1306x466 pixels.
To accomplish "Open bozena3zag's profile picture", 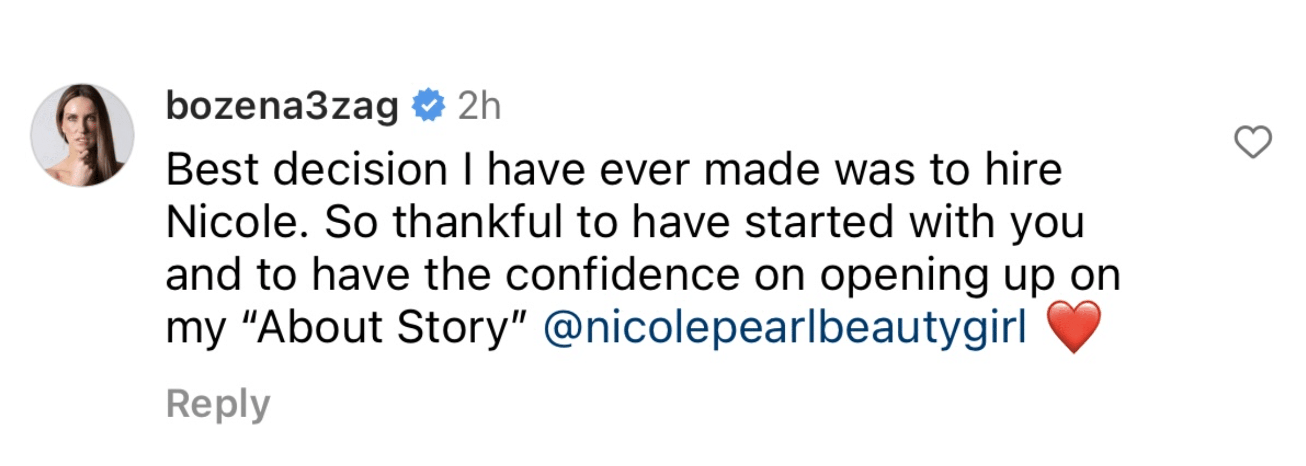I will [82, 135].
